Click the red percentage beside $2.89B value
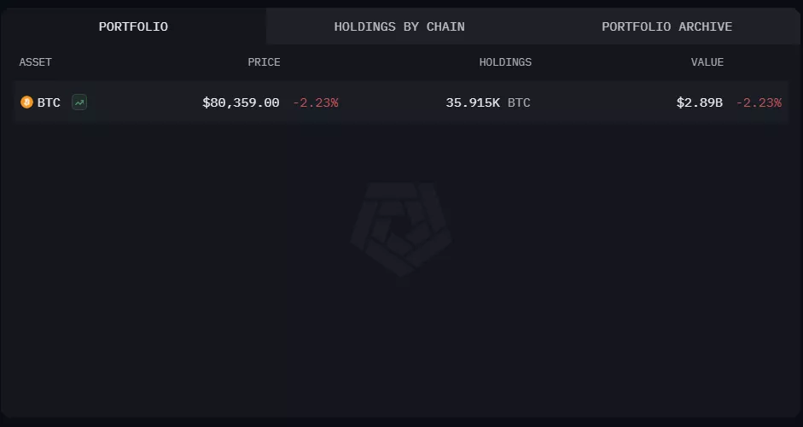Image resolution: width=803 pixels, height=427 pixels. tap(759, 102)
